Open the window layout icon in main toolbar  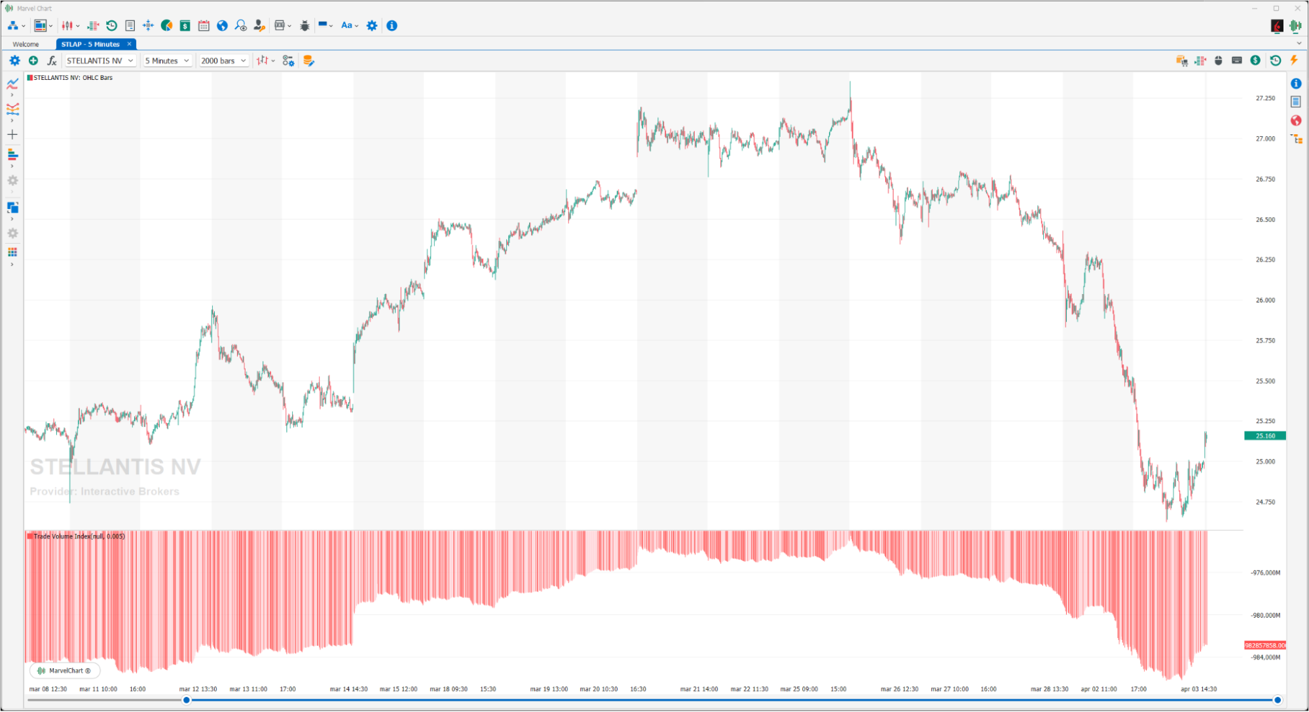coord(41,26)
